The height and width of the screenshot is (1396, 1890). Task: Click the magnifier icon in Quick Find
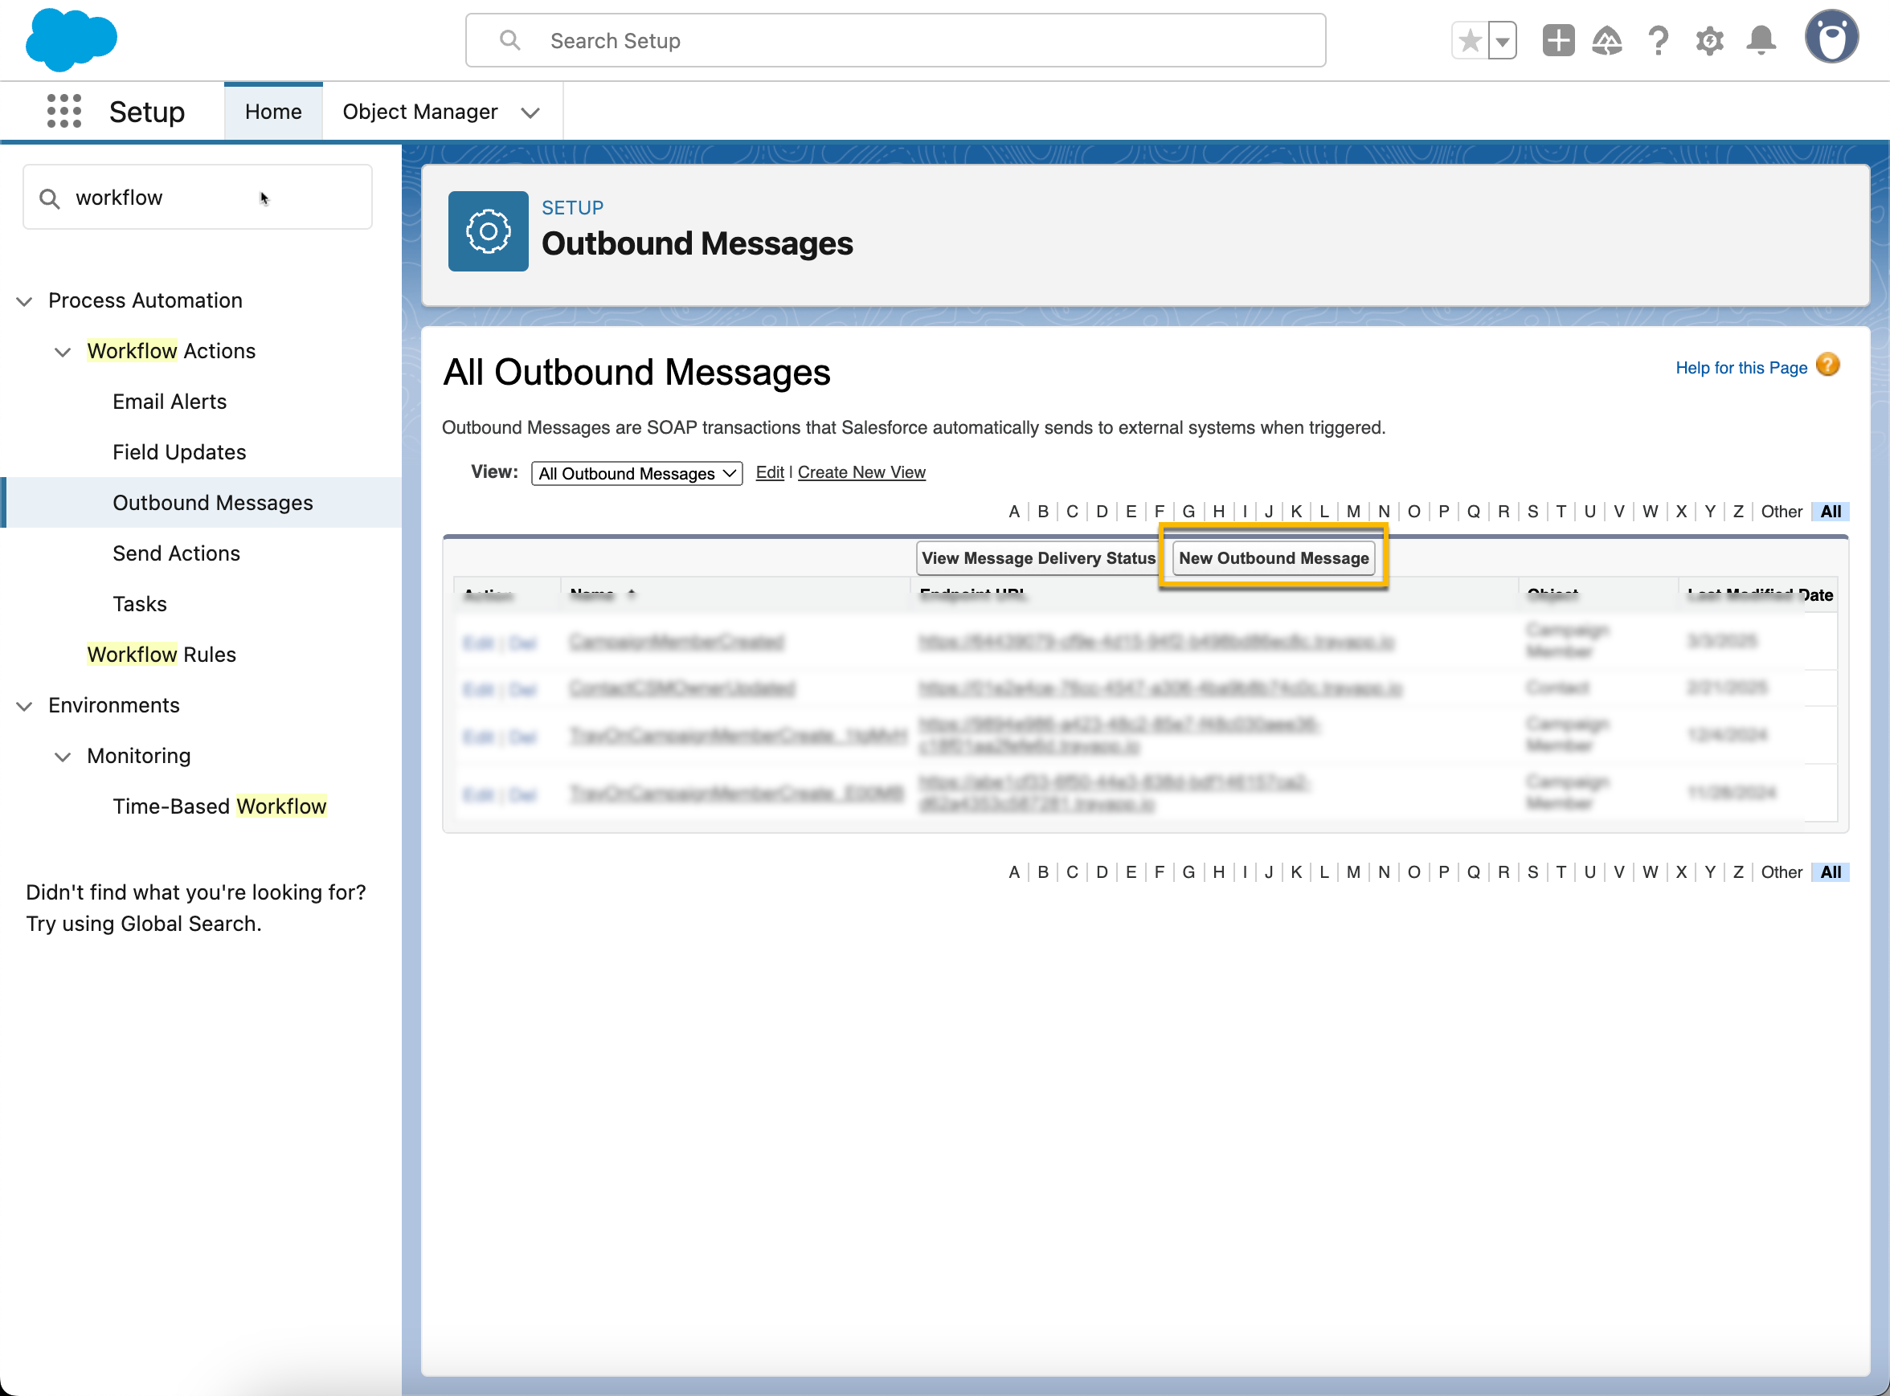click(50, 198)
